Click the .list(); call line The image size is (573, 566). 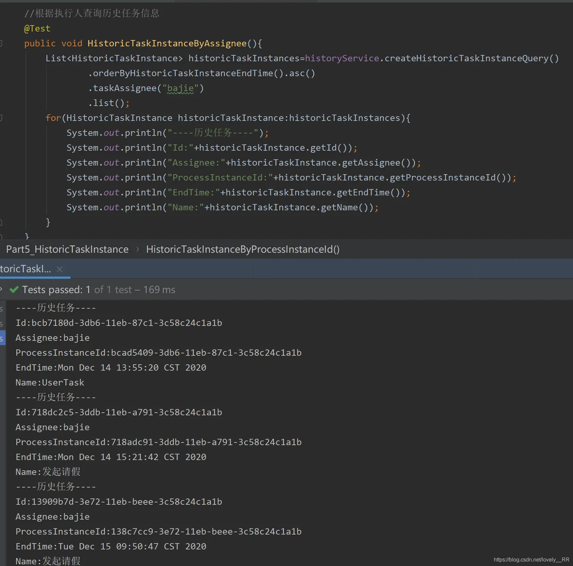(109, 103)
